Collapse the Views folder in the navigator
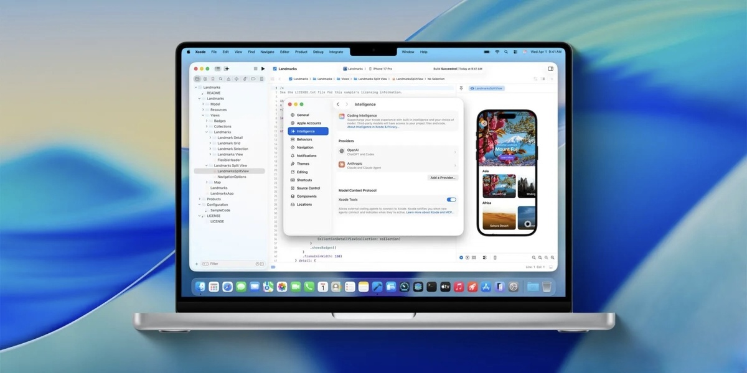 tap(204, 115)
